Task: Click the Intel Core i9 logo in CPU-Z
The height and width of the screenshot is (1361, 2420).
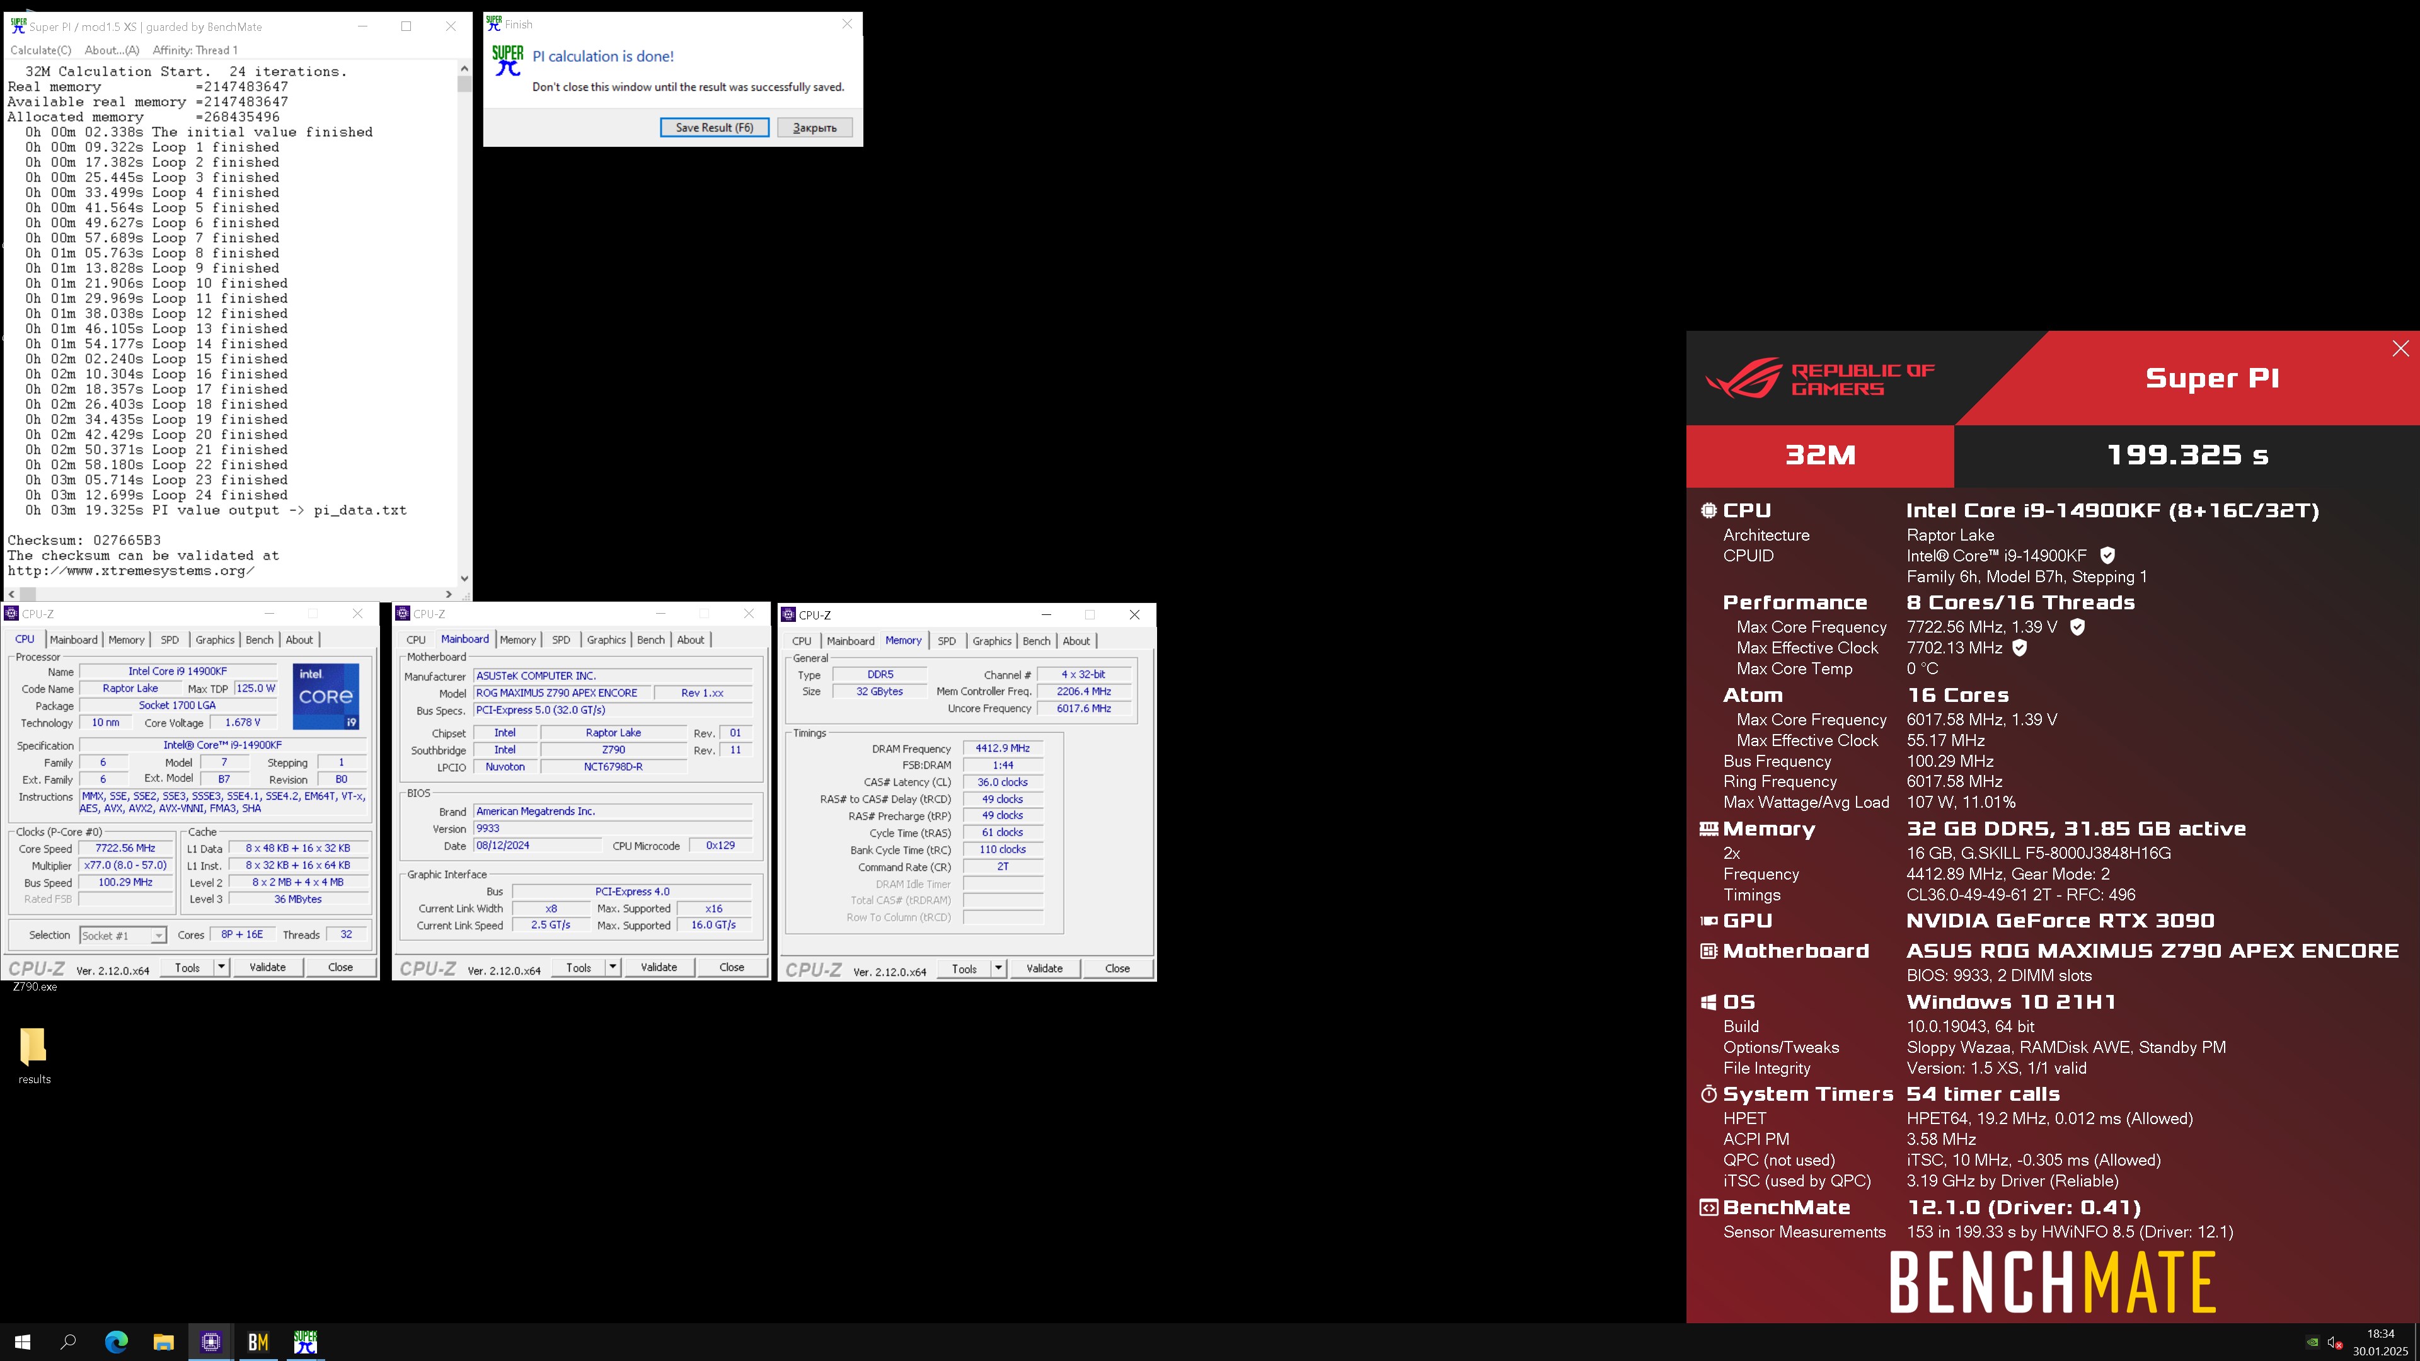Action: (326, 696)
